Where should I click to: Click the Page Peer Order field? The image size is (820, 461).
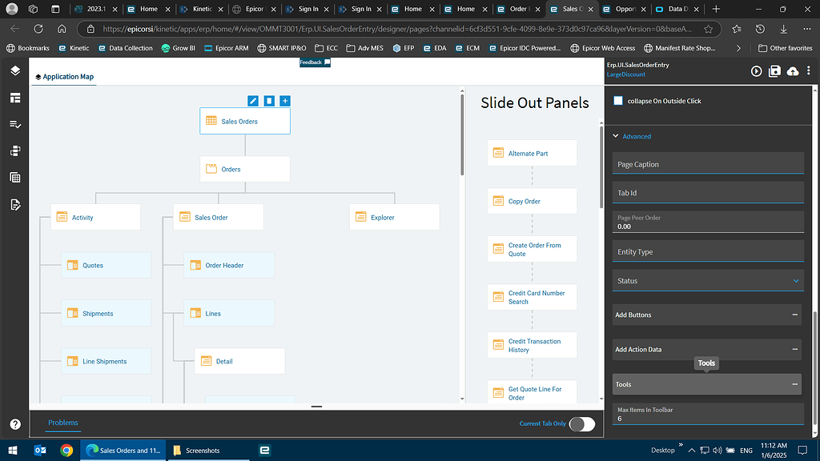pos(708,222)
